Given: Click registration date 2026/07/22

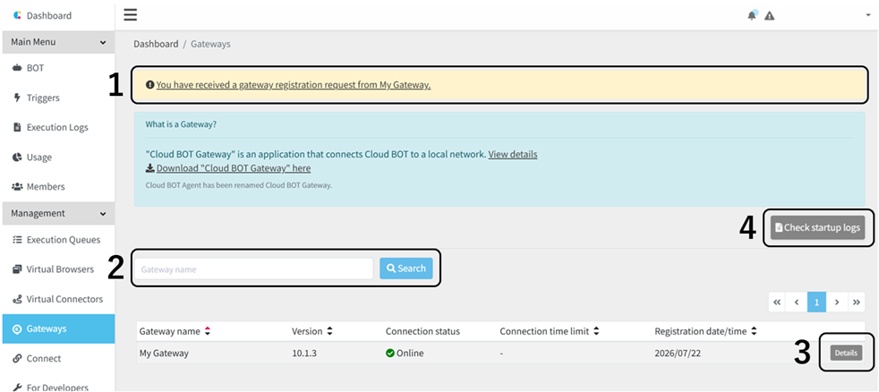Looking at the screenshot, I should point(678,354).
